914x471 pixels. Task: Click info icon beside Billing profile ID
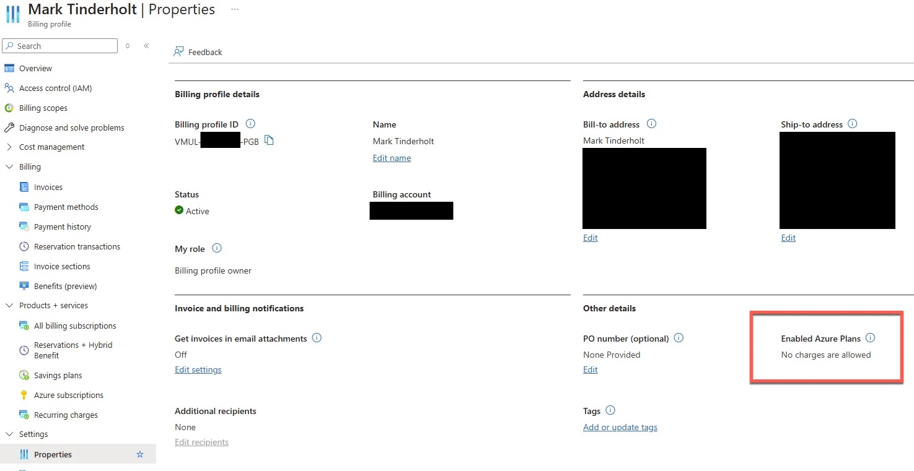coord(250,124)
